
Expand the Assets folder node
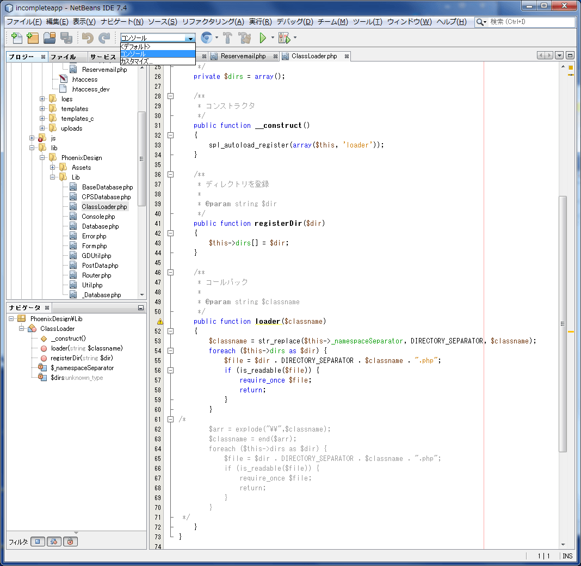coord(53,168)
